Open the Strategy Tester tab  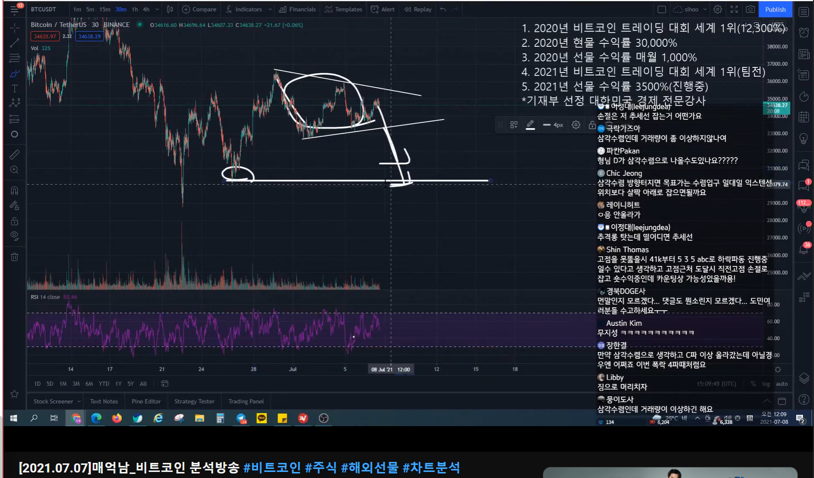tap(195, 401)
